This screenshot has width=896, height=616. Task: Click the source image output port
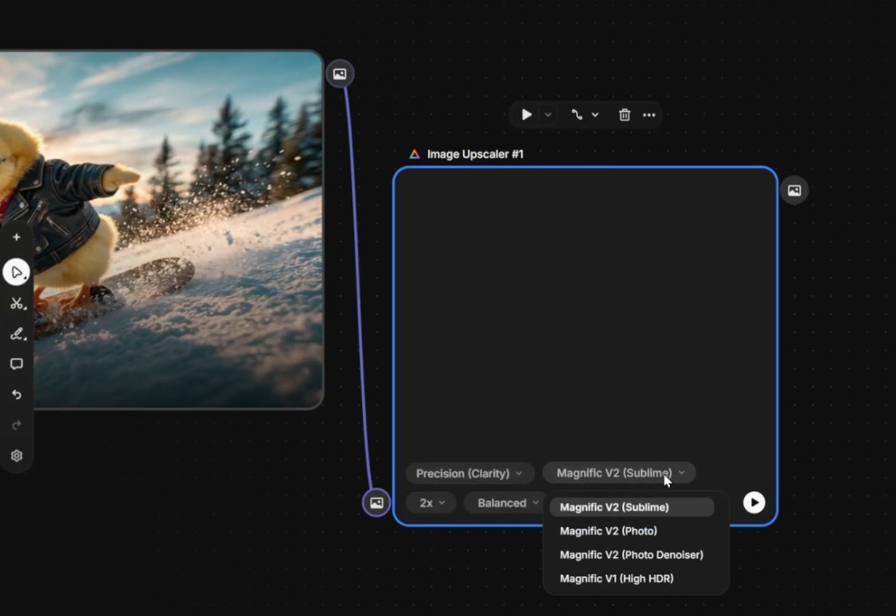click(340, 74)
